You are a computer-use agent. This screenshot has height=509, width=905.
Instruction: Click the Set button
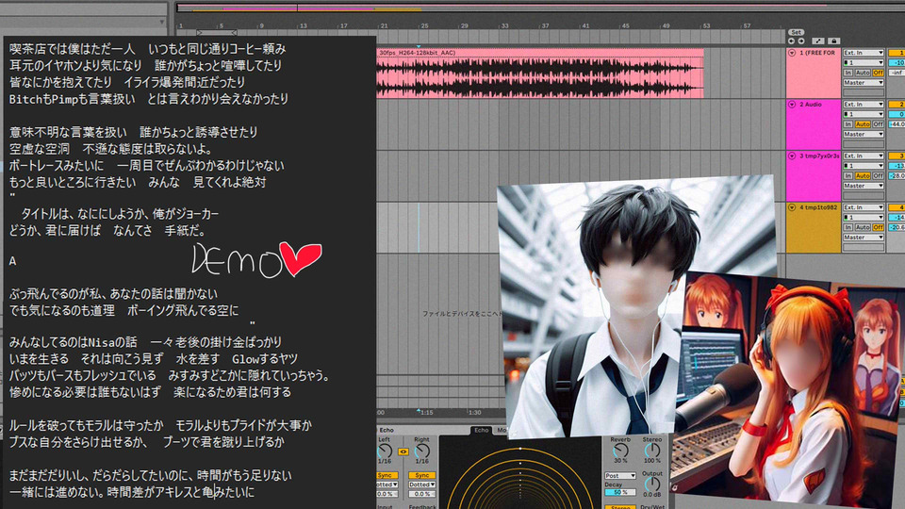tap(796, 32)
